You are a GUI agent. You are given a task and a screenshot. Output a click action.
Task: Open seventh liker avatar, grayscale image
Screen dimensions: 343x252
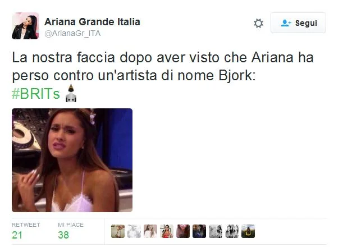tap(216, 231)
